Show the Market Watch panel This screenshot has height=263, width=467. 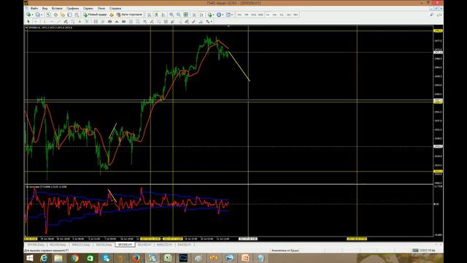click(x=48, y=15)
